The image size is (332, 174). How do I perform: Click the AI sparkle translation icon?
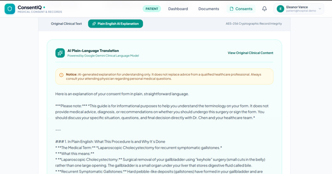click(x=60, y=53)
